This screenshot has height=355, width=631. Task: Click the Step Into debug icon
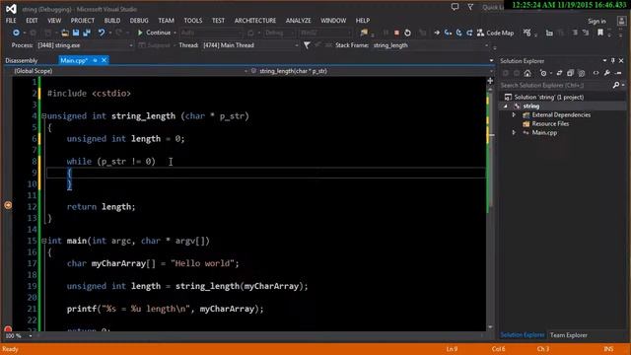click(x=448, y=33)
